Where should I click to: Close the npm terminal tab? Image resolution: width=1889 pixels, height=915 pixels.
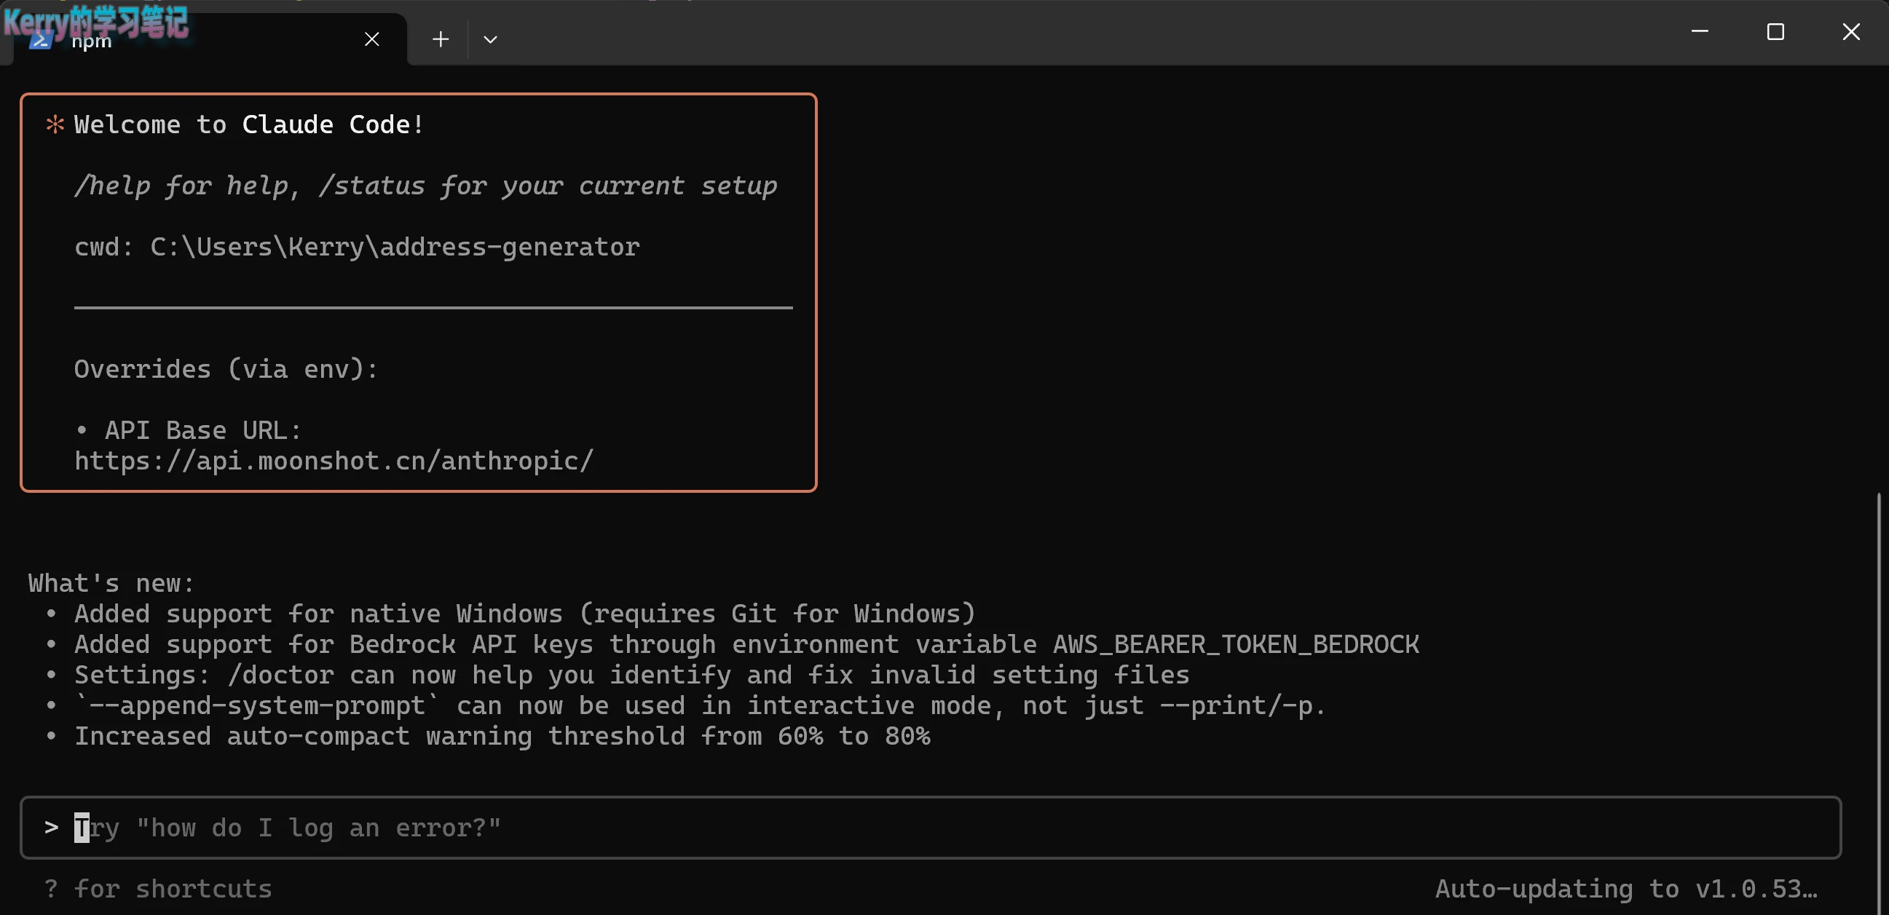(372, 39)
